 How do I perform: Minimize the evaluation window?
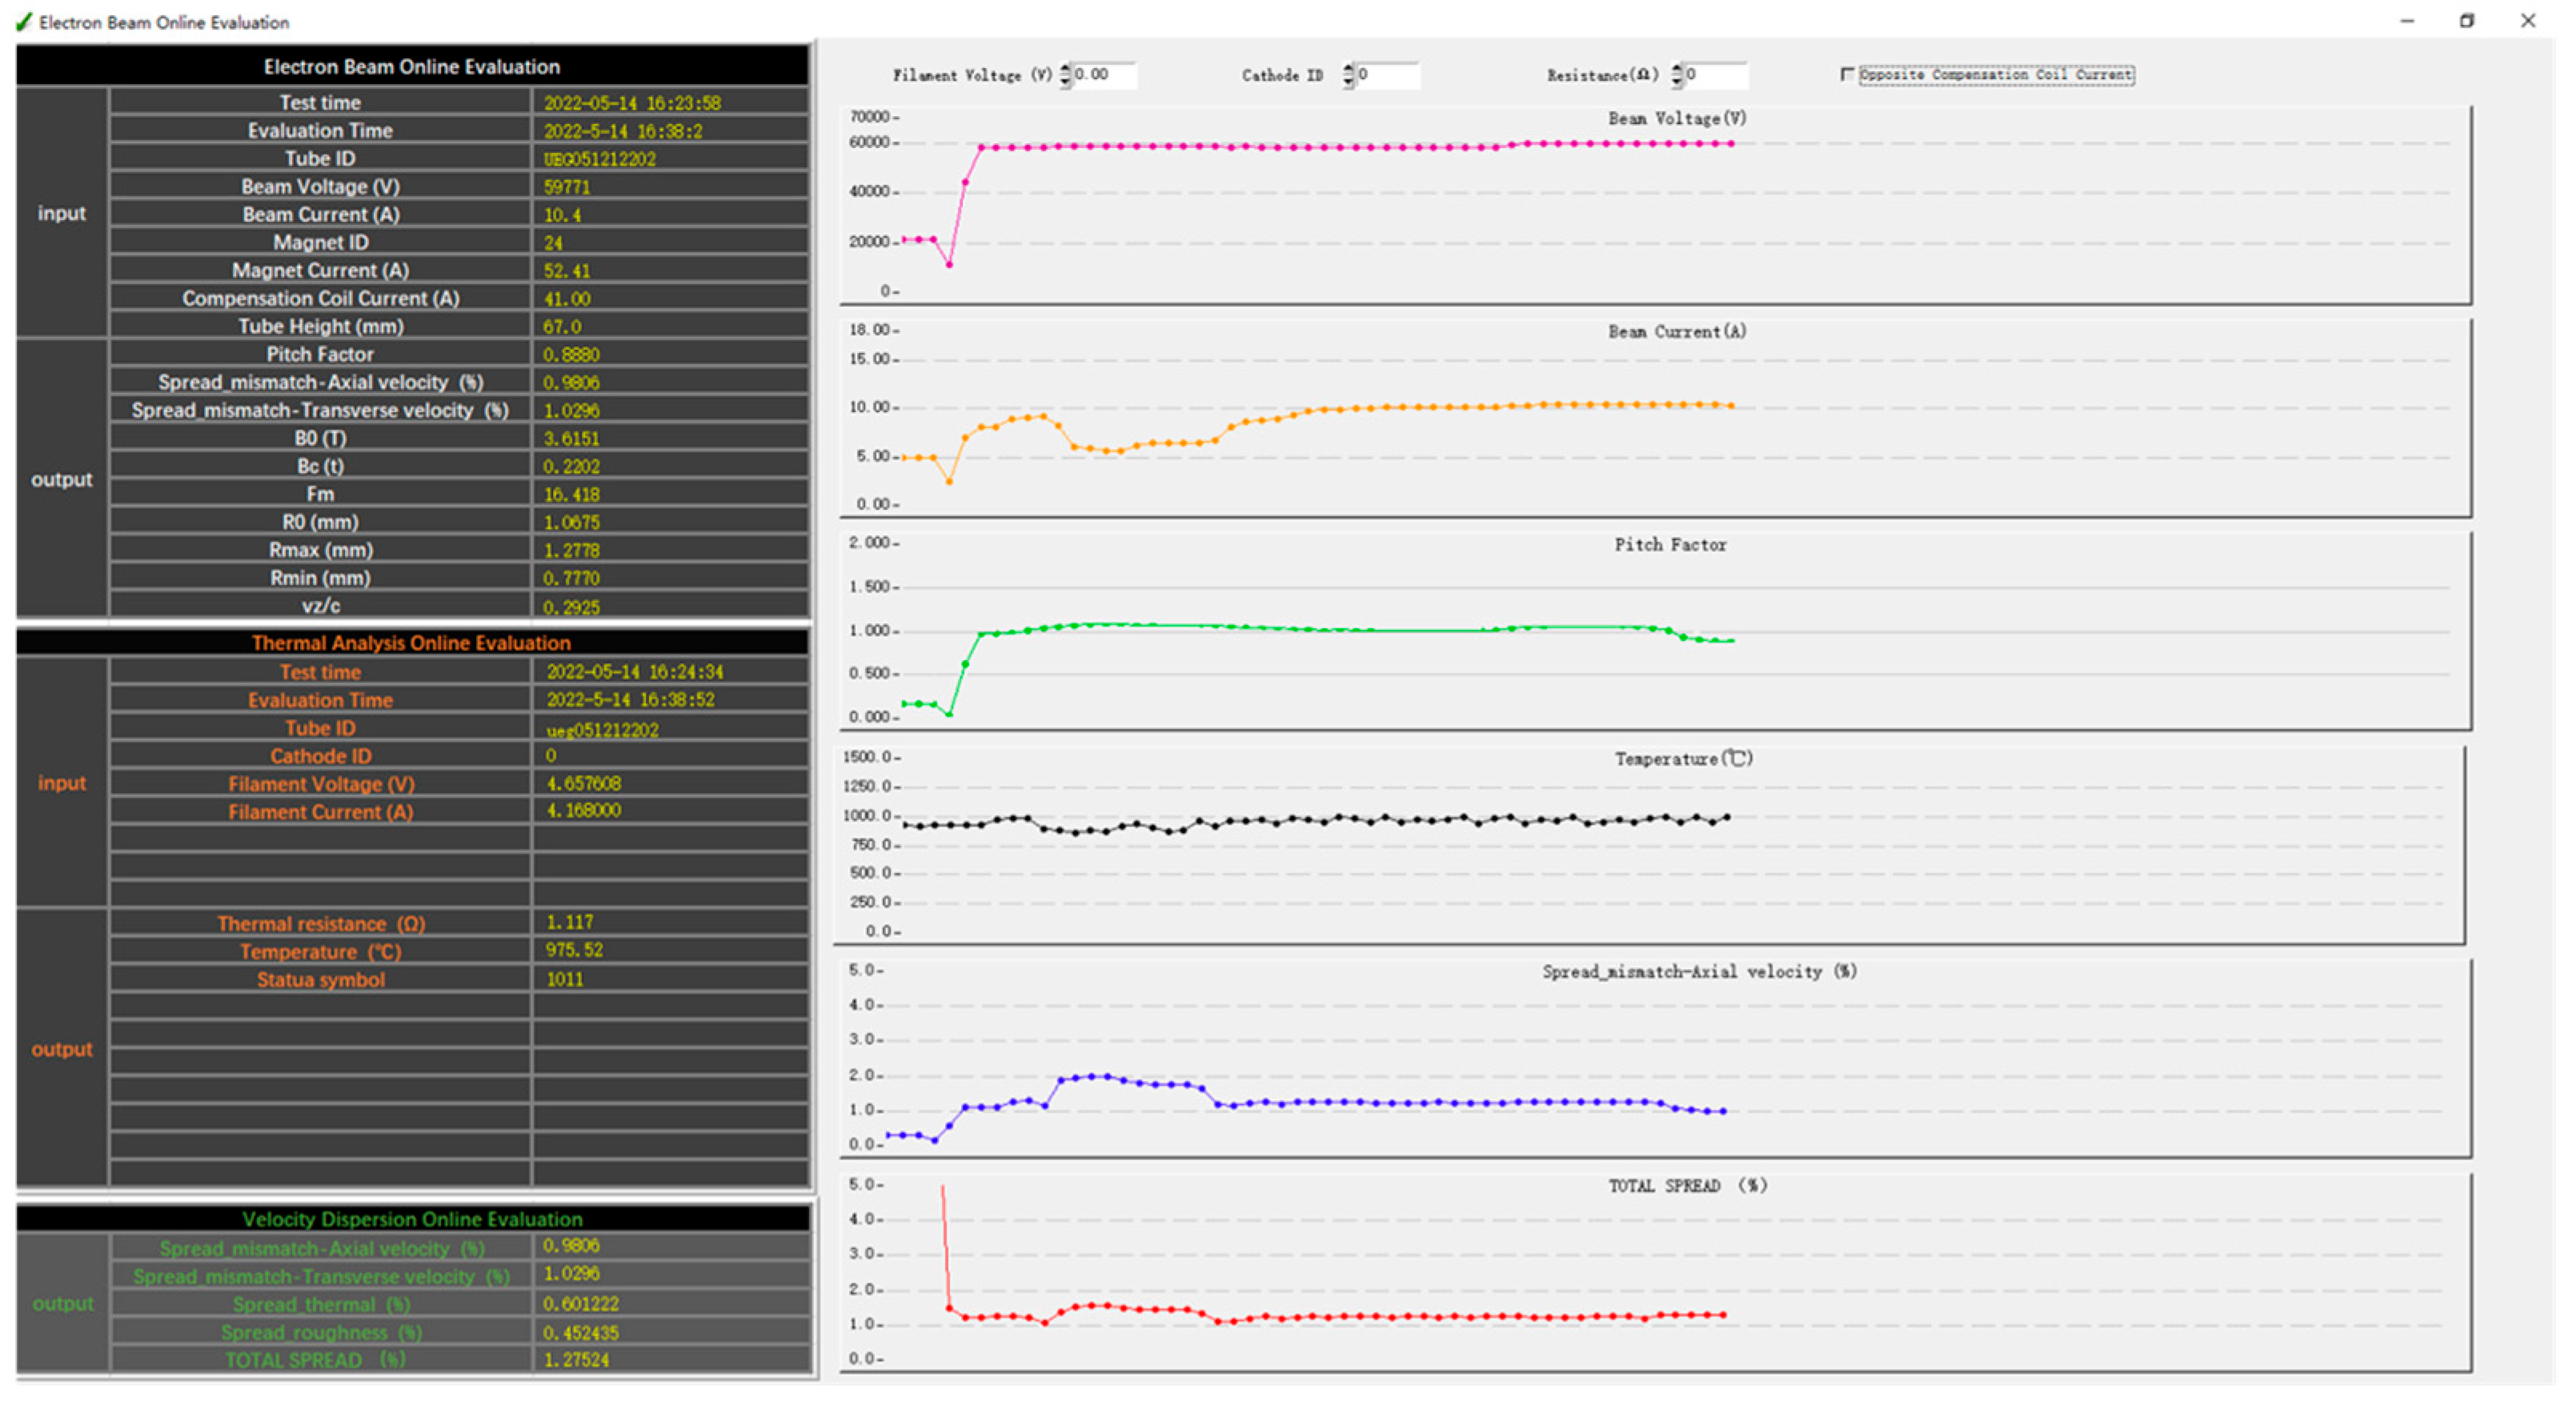point(2407,21)
